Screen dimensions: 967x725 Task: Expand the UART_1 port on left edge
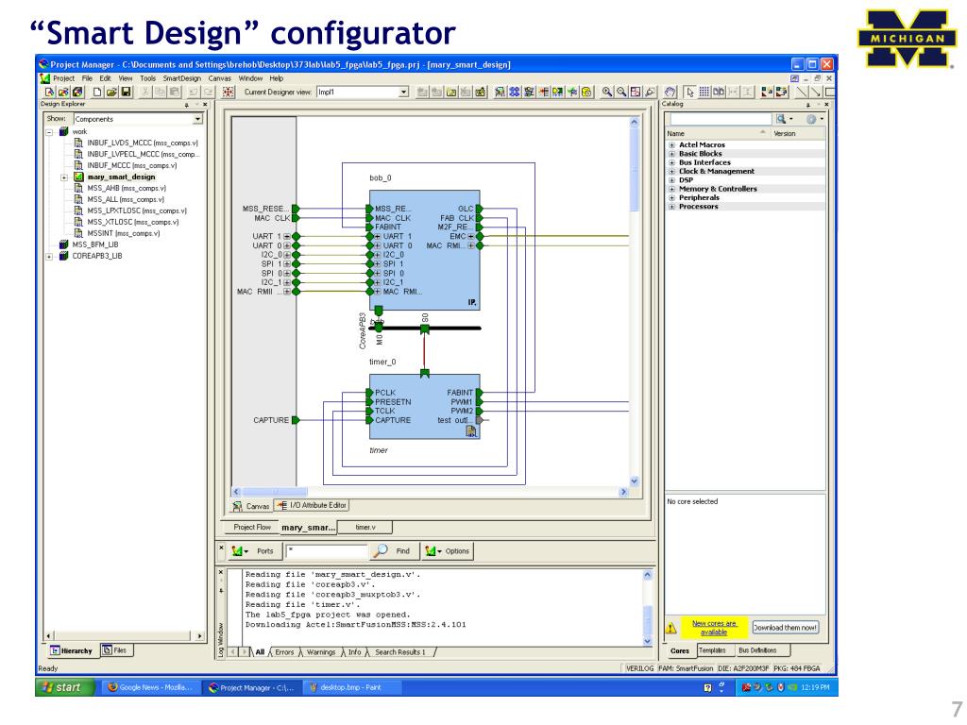pyautogui.click(x=287, y=237)
